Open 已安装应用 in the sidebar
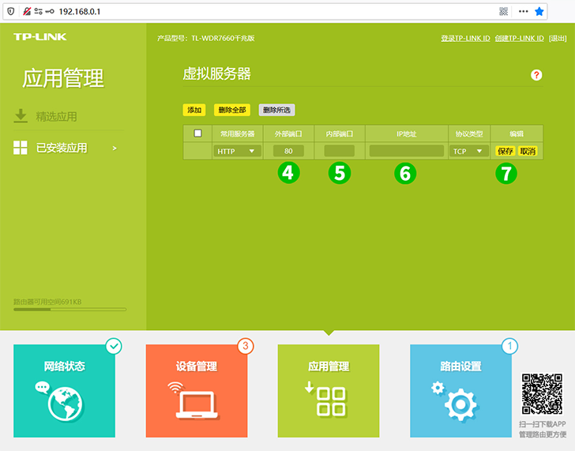The height and width of the screenshot is (451, 575). [62, 148]
